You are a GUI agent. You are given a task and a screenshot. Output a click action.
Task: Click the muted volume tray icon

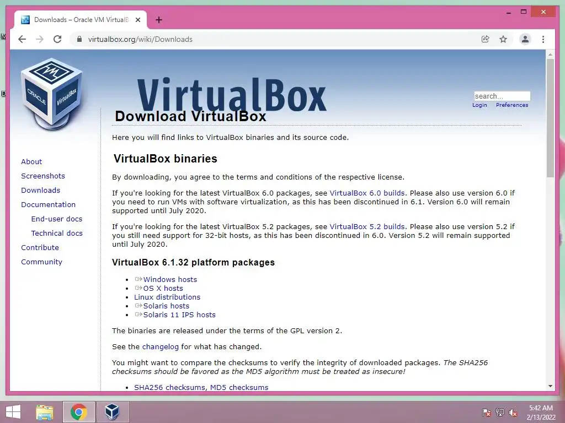coord(513,413)
